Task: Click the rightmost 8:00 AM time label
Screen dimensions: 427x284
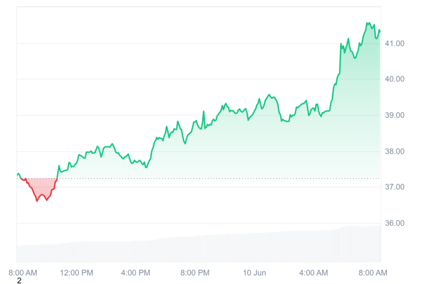Action: tap(373, 272)
